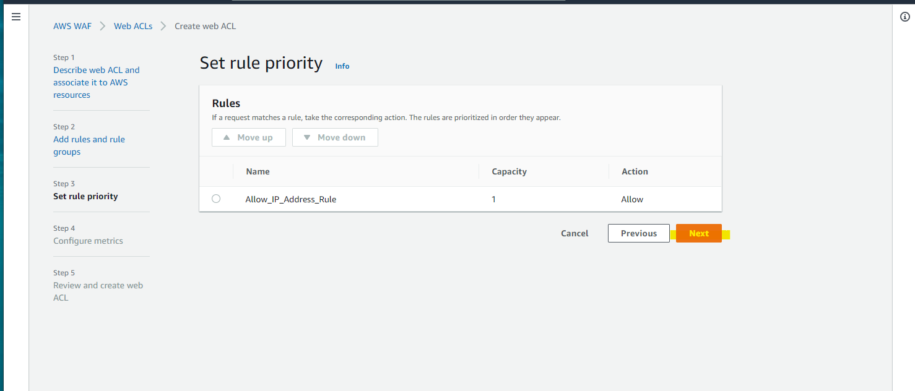Open the help info panel icon
The image size is (915, 391).
[905, 17]
